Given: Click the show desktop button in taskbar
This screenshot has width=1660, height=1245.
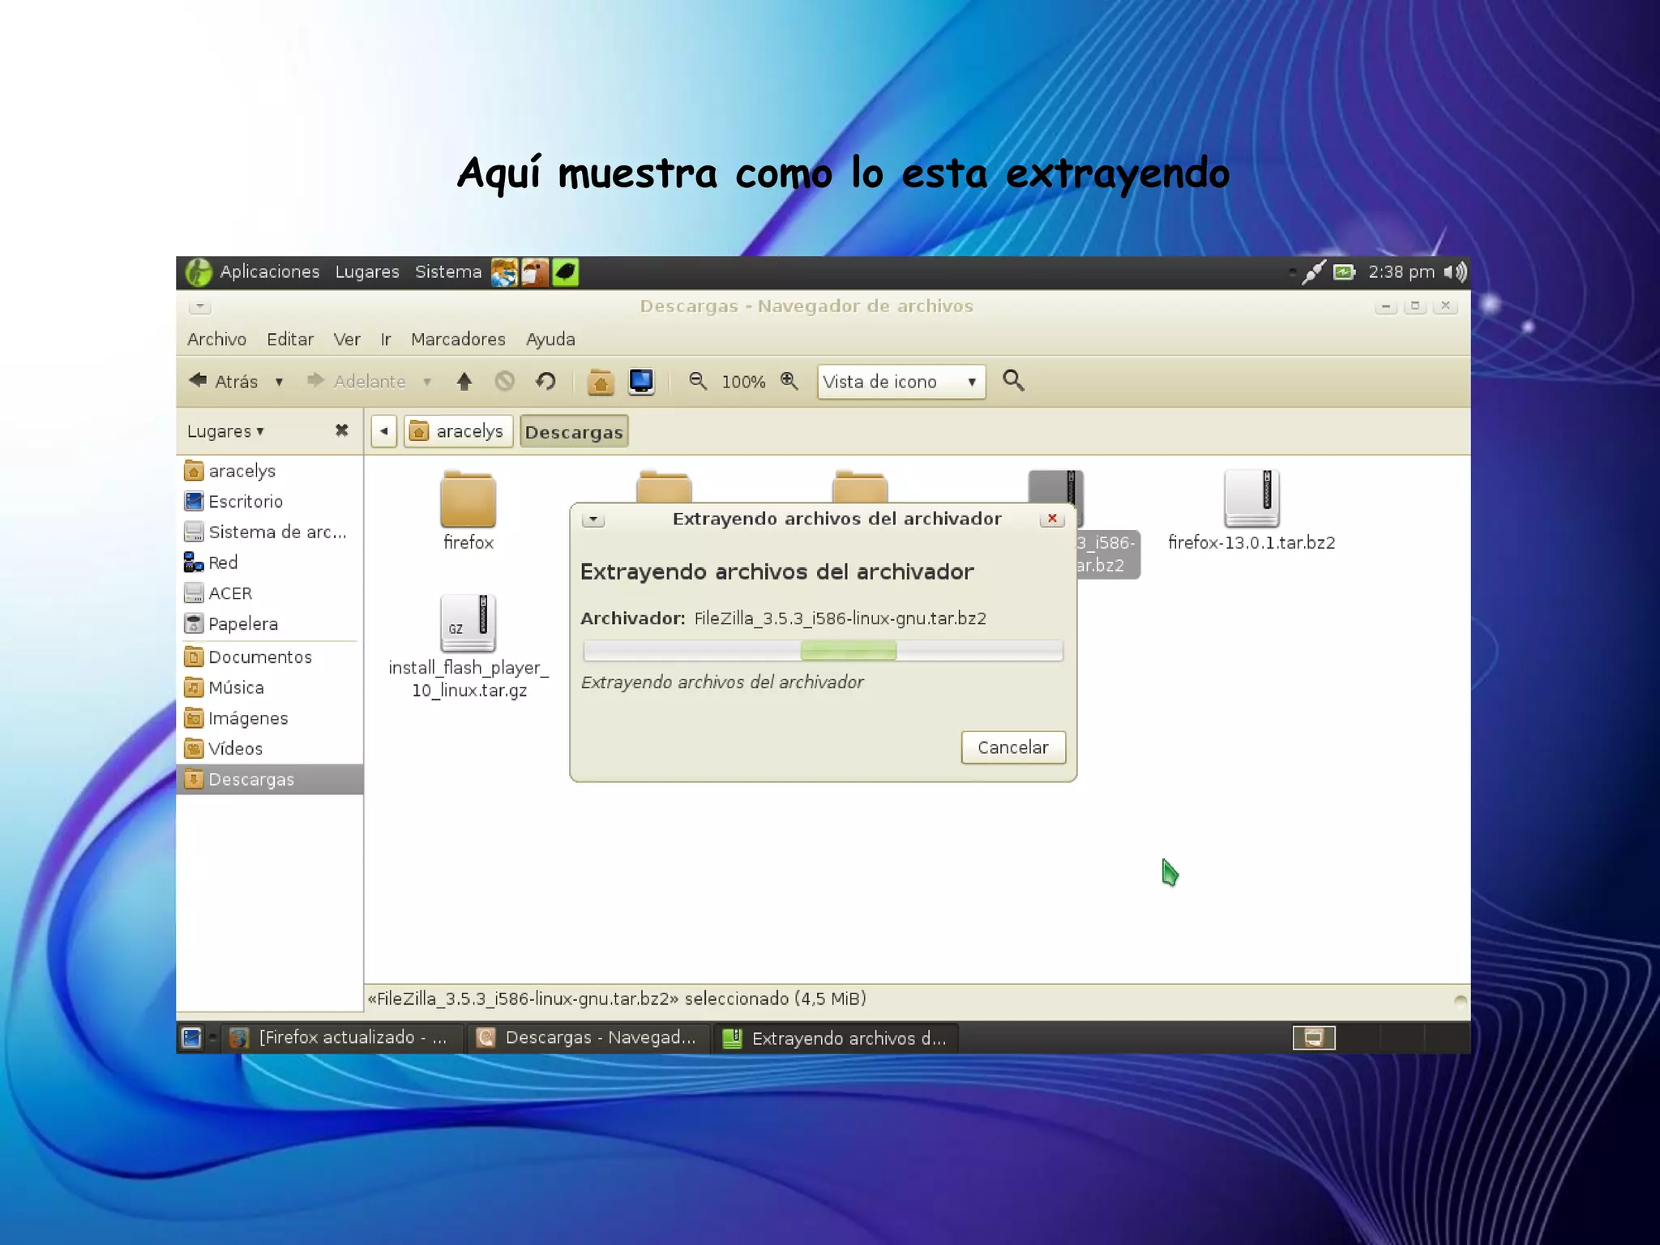Looking at the screenshot, I should coord(191,1038).
